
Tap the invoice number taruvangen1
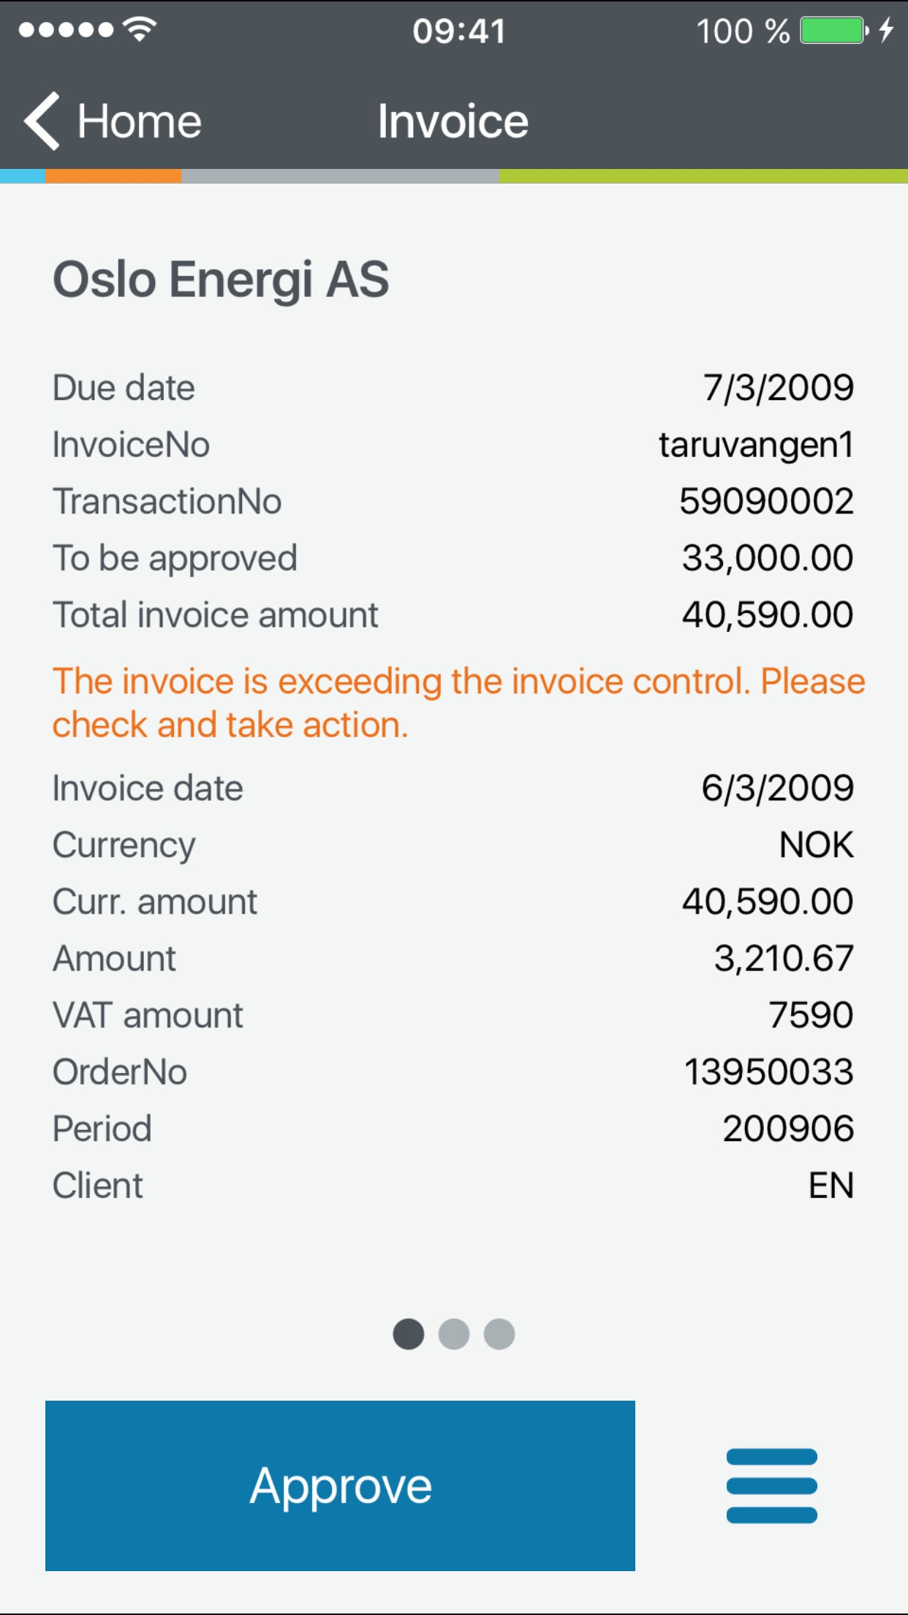tap(756, 445)
